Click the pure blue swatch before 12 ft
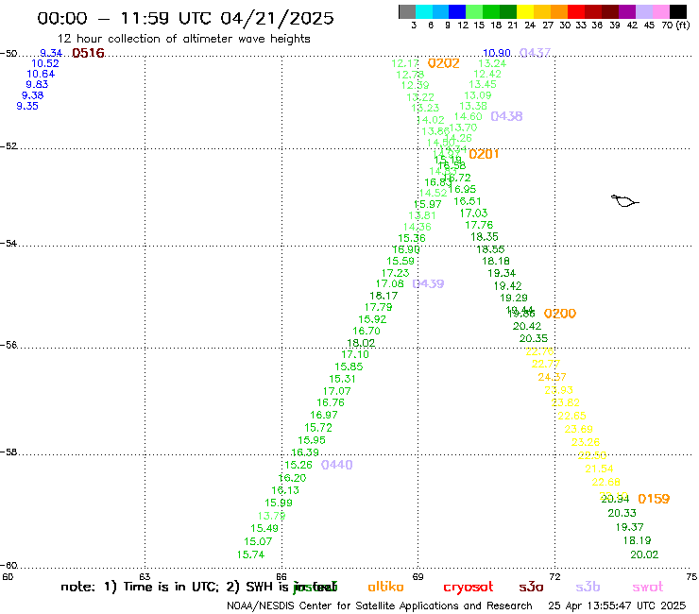Image resolution: width=699 pixels, height=614 pixels. [457, 11]
